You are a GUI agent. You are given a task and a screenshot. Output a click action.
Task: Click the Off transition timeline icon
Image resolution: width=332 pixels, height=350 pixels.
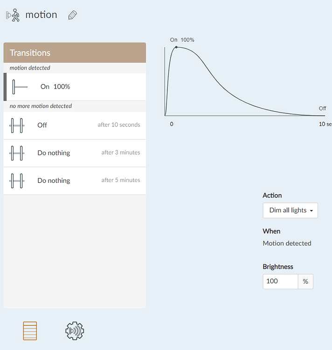click(17, 125)
